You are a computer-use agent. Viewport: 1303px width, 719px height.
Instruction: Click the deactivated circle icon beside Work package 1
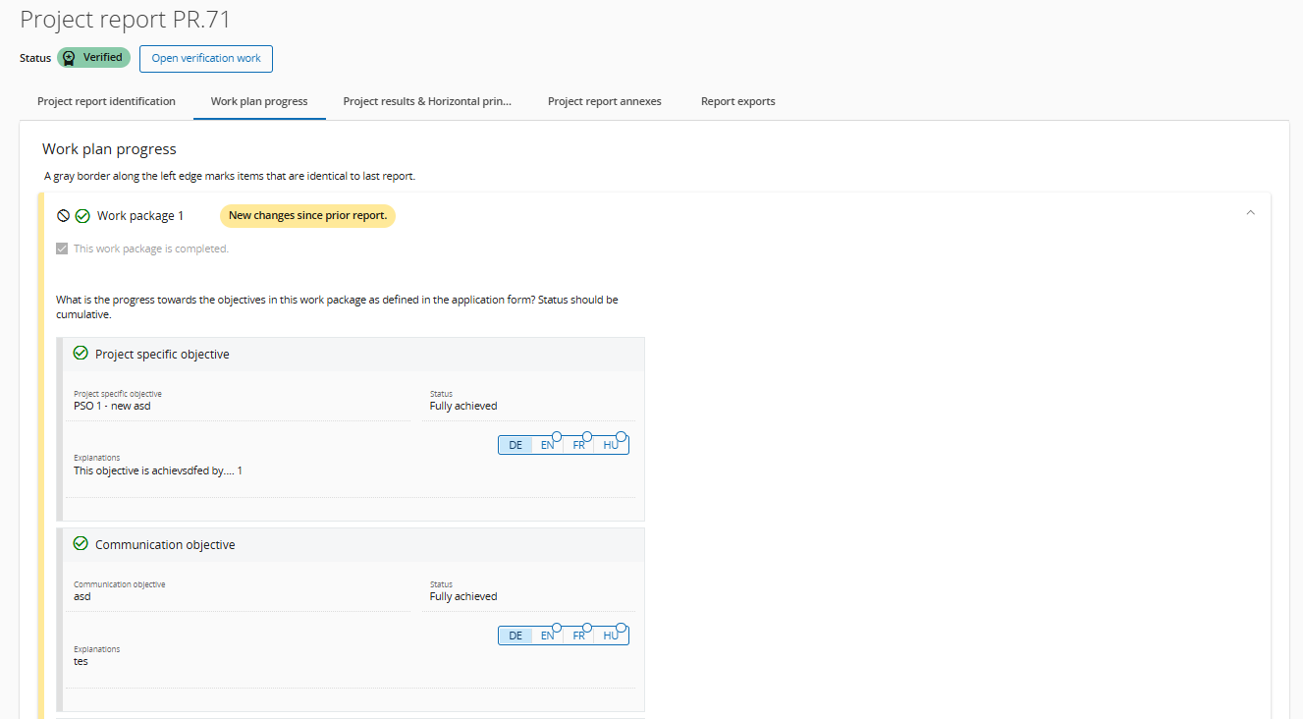click(x=64, y=216)
